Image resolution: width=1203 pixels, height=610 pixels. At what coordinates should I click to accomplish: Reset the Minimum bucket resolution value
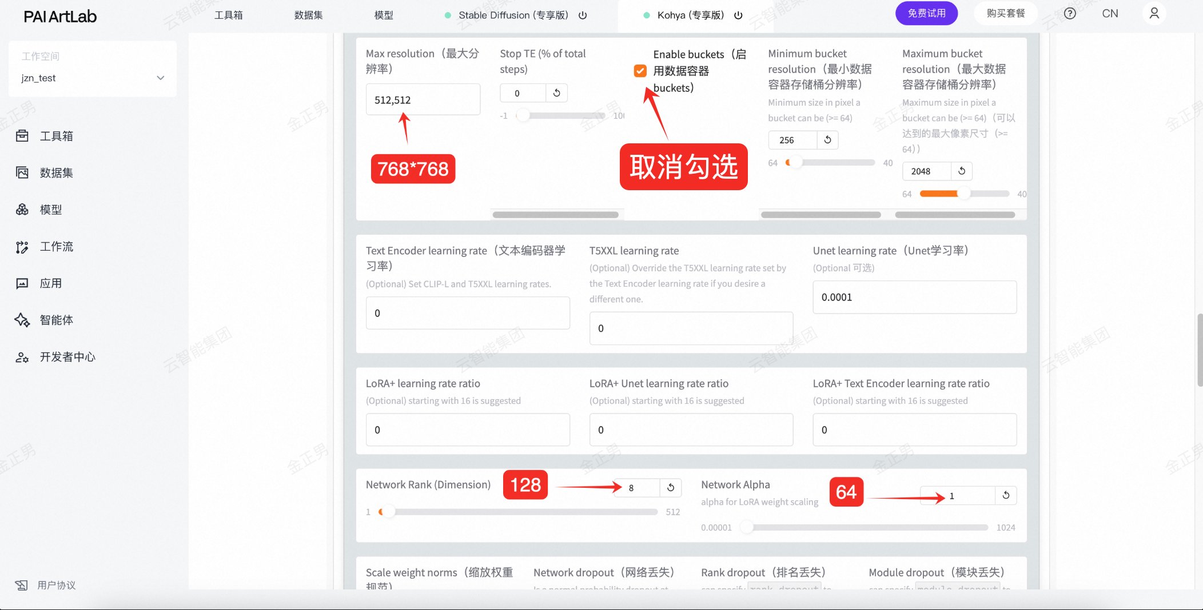(x=827, y=140)
